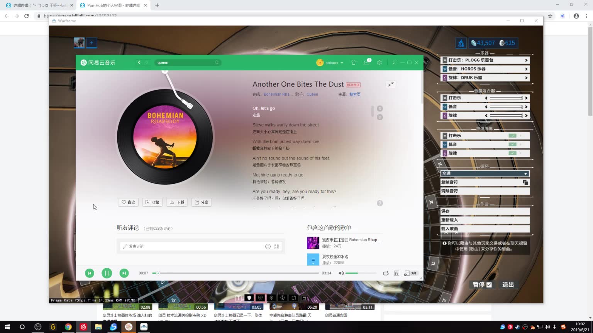This screenshot has height=333, width=593.
Task: Lower 低音 volume with the left arrow
Action: tap(486, 107)
